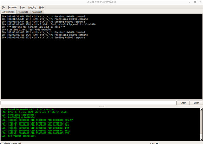
Task: Click the 4.922 KB status bar value
Action: click(154, 143)
